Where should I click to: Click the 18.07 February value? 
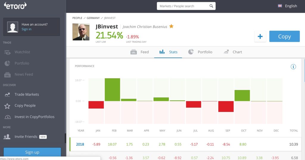pyautogui.click(x=112, y=145)
